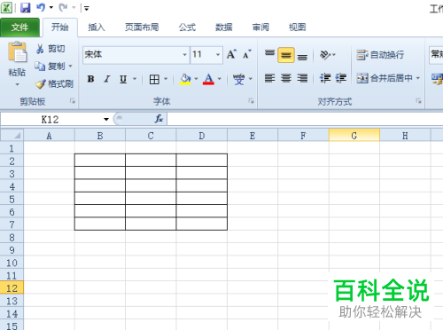
Task: Click 合并后居中 merge and center
Action: click(x=385, y=78)
